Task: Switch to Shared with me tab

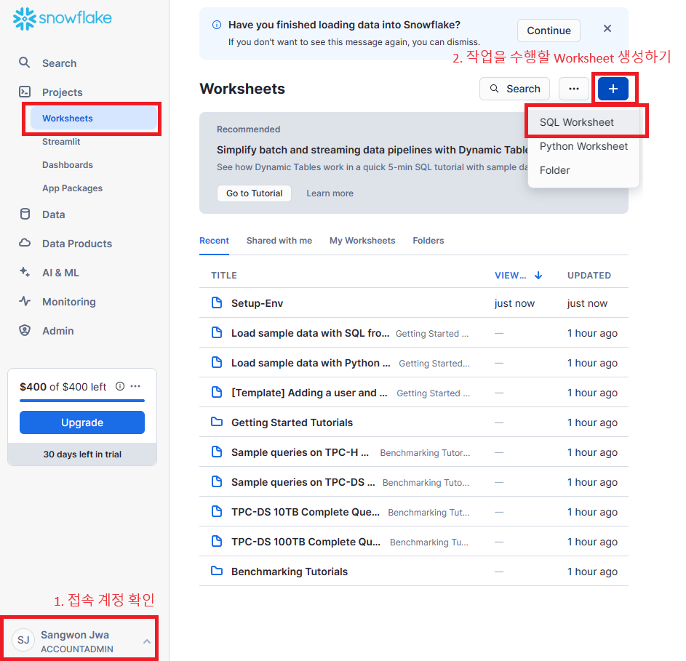Action: tap(279, 241)
